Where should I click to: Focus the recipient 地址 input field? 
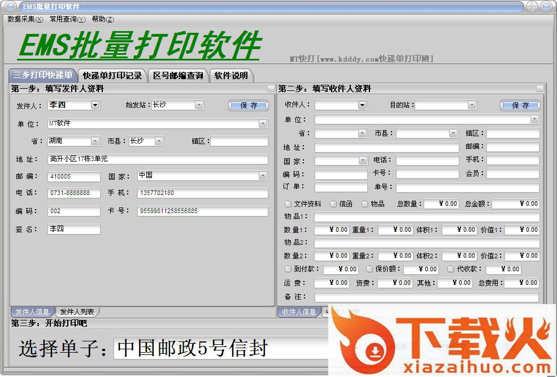pyautogui.click(x=387, y=147)
